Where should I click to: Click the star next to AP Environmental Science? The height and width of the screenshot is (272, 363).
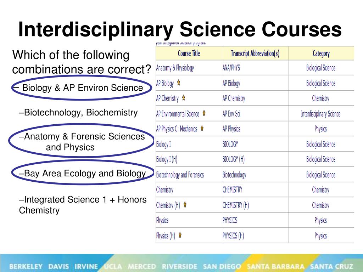click(x=204, y=113)
